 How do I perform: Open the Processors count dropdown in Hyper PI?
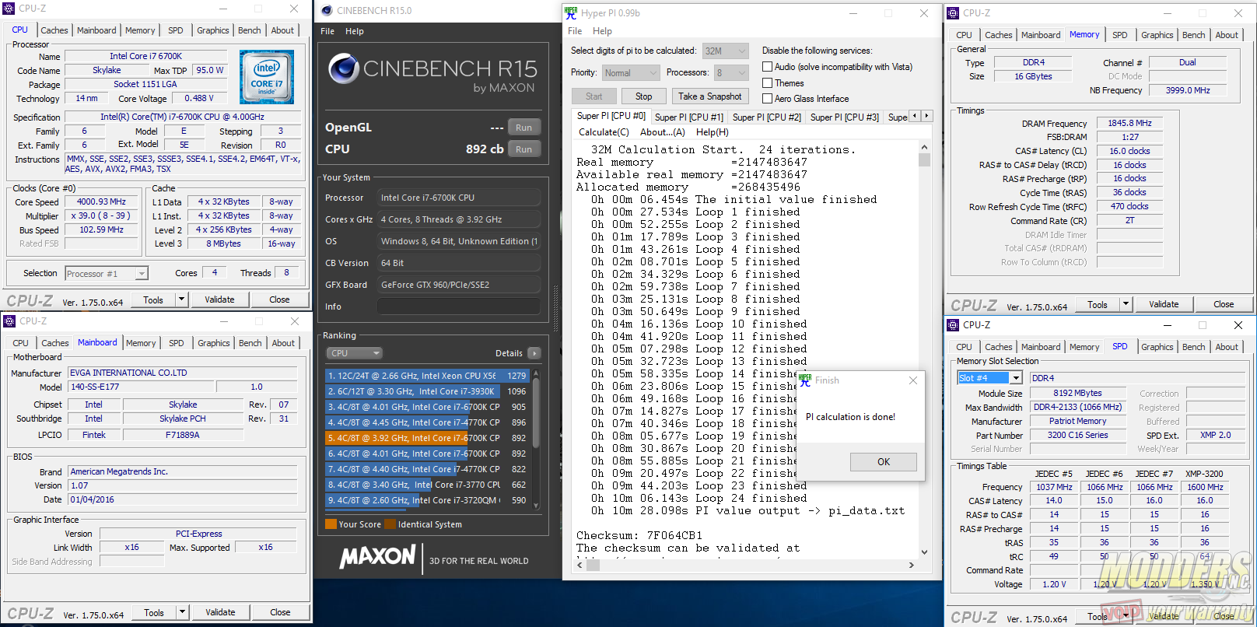click(731, 72)
